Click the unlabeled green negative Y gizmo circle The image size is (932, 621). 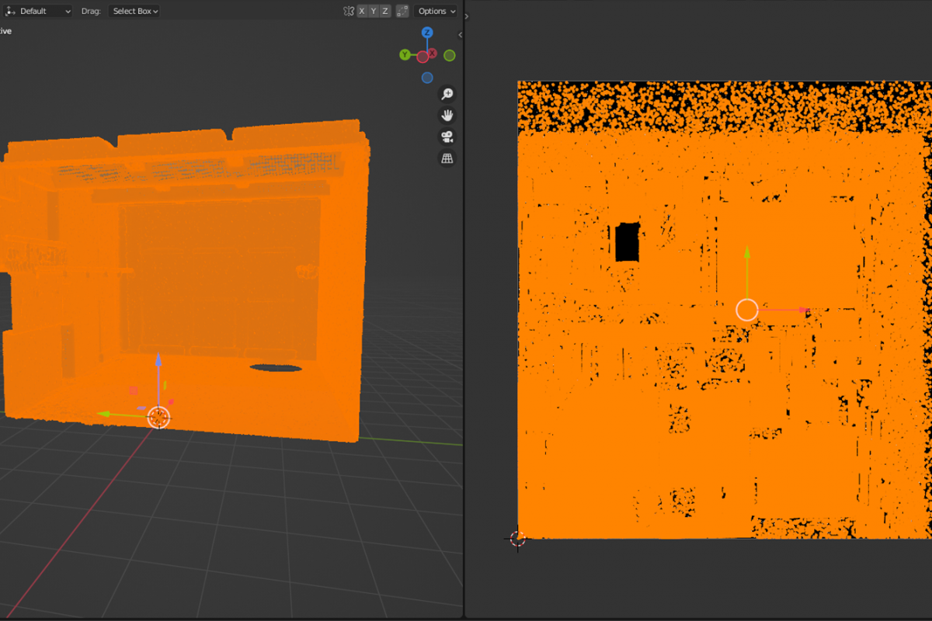point(449,55)
